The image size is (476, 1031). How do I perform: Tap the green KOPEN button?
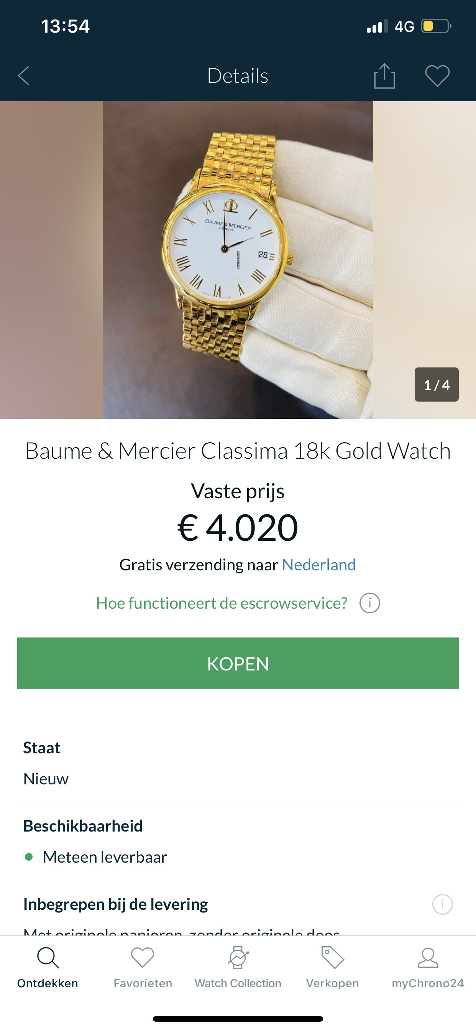click(x=238, y=663)
